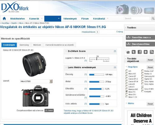The height and width of the screenshot is (125, 155).
Task: Follow the Tekintse meg DxOMark Score link
Action: coord(88,112)
